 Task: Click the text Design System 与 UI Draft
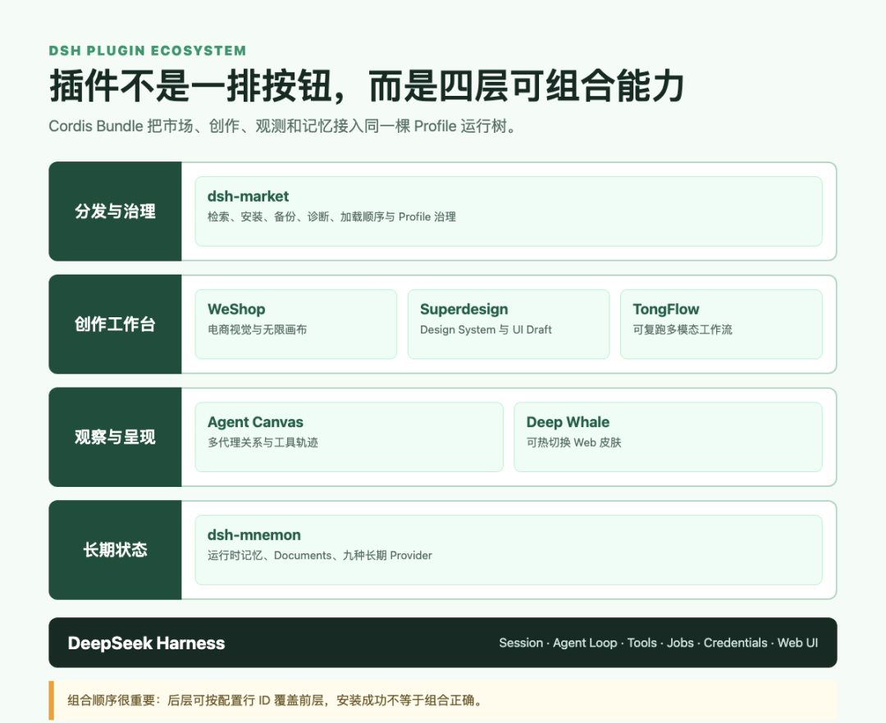(486, 330)
